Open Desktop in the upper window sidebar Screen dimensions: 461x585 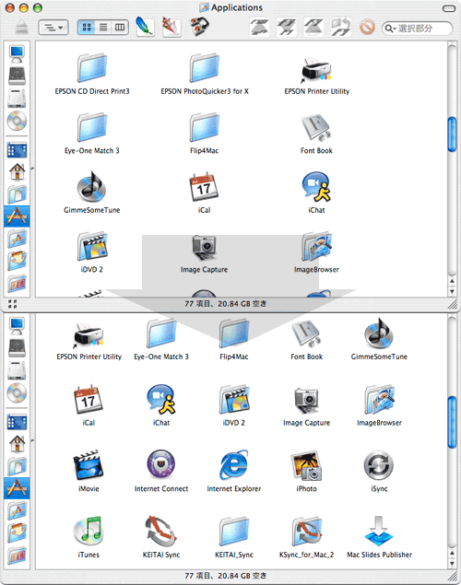pos(17,150)
